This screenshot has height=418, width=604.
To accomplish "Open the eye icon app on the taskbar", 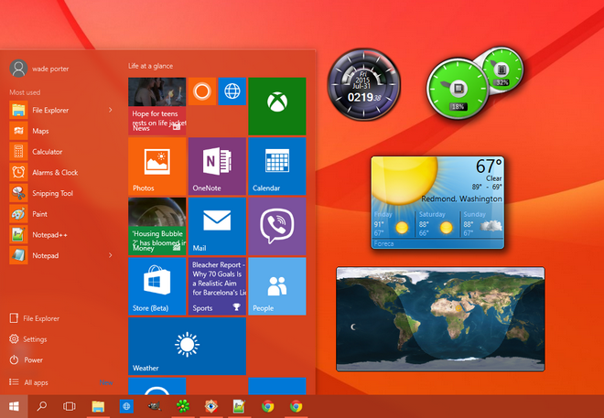I will pyautogui.click(x=211, y=406).
